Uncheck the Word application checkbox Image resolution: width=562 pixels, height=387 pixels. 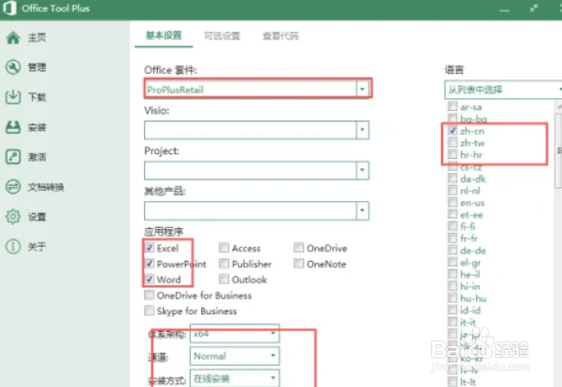pos(150,279)
